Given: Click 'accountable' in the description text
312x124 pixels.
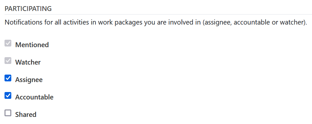Looking at the screenshot, I should pyautogui.click(x=252, y=22).
